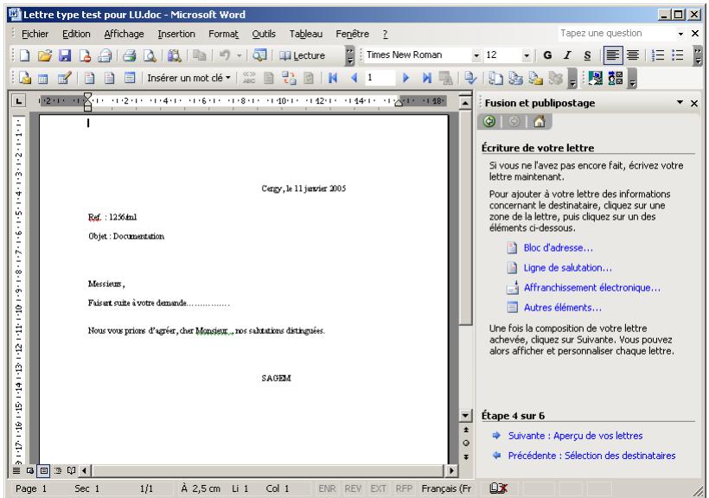Click the open data source icon

click(43, 79)
